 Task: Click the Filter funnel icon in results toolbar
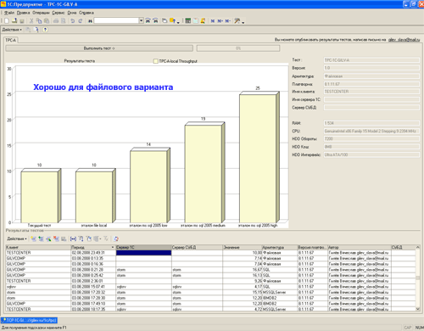pyautogui.click(x=81, y=238)
